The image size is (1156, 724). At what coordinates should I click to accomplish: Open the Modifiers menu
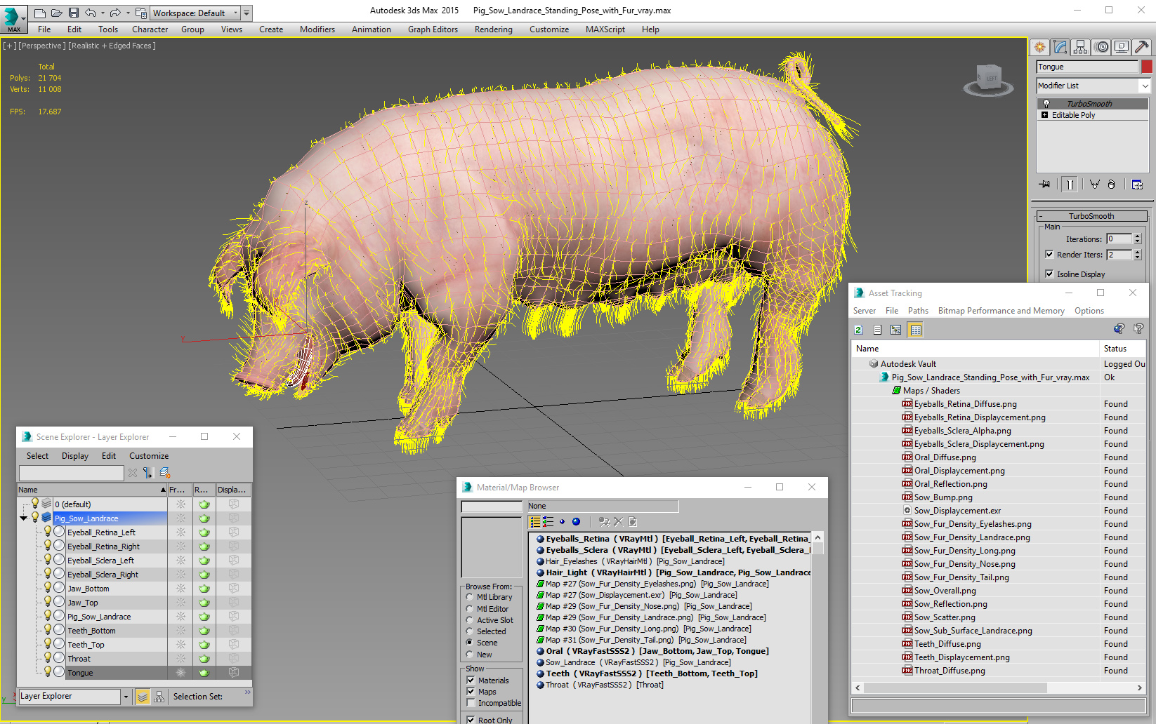point(317,29)
